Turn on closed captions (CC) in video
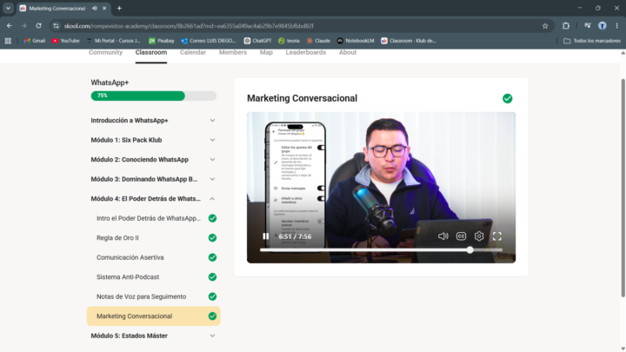626x352 pixels. [x=461, y=236]
